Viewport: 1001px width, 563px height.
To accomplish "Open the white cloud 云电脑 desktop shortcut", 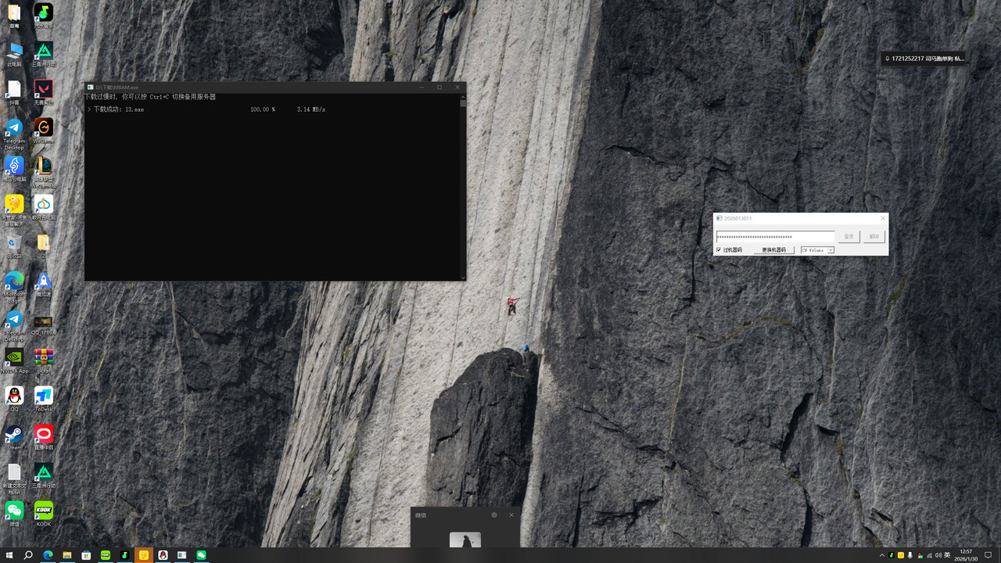I will 44,207.
